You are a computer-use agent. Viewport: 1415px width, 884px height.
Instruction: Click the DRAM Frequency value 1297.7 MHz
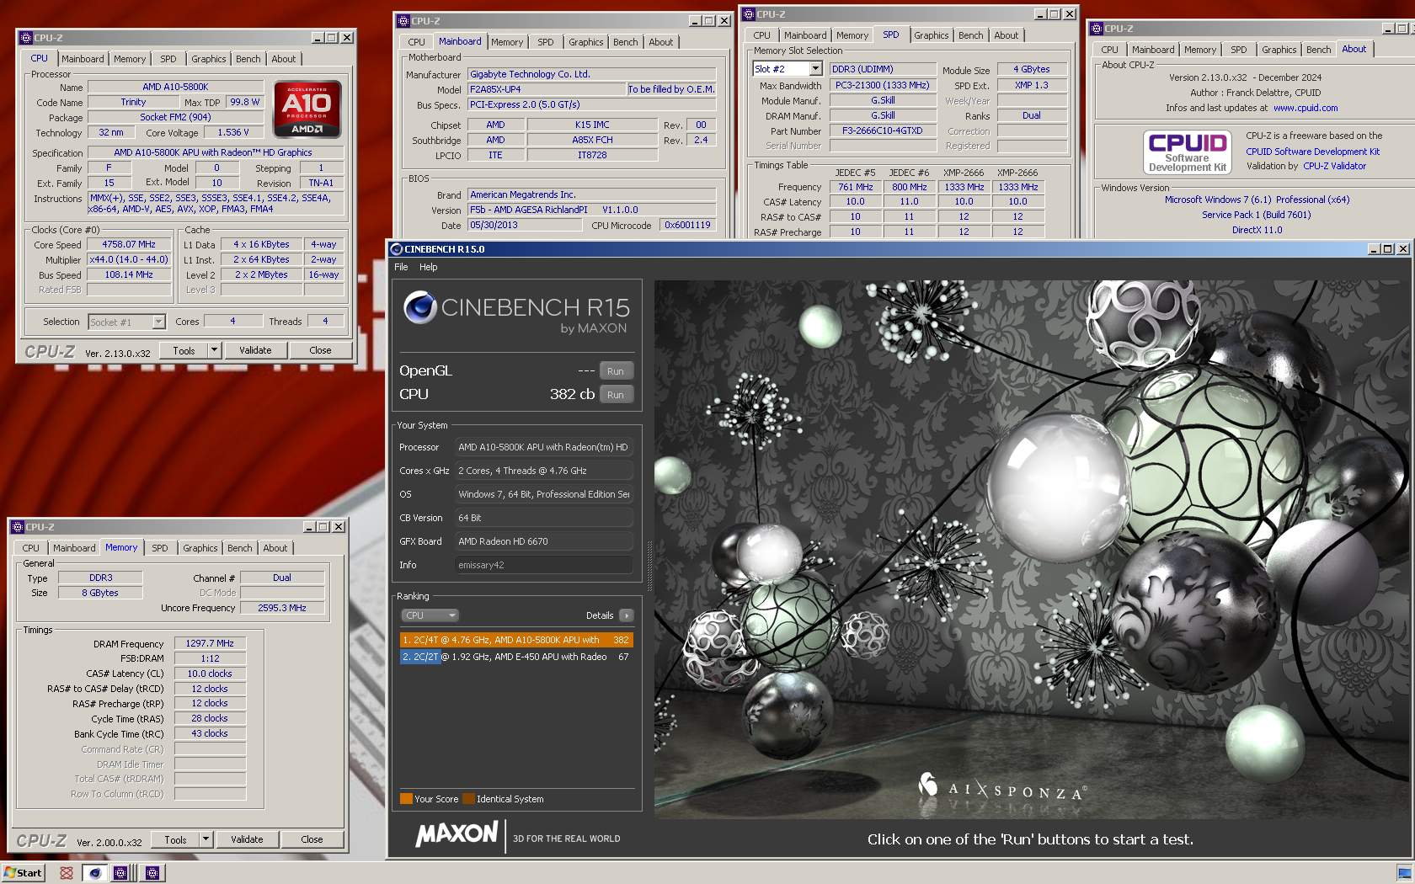coord(210,643)
